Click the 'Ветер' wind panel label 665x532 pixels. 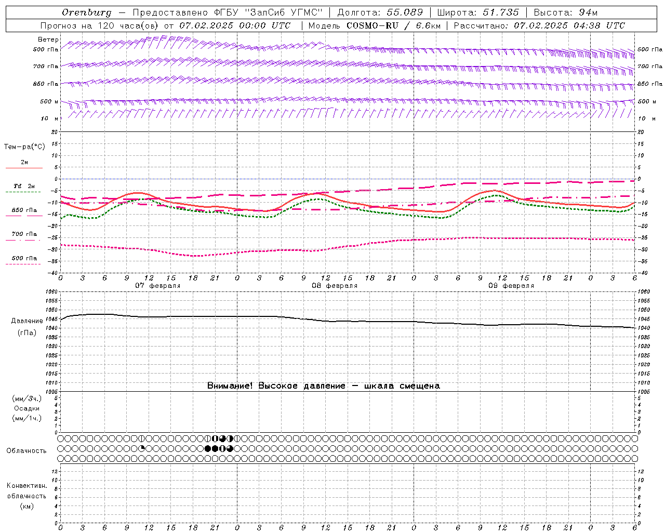click(x=48, y=39)
